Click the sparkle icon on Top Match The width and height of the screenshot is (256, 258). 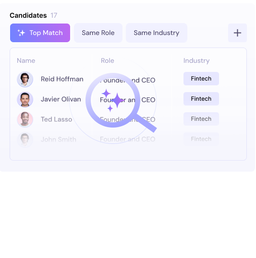22,33
